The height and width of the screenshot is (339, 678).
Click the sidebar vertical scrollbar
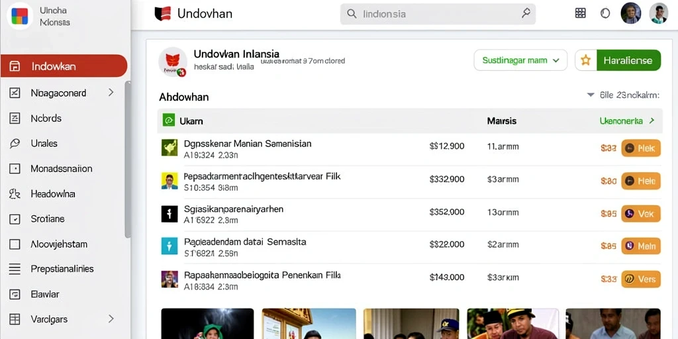pyautogui.click(x=128, y=159)
